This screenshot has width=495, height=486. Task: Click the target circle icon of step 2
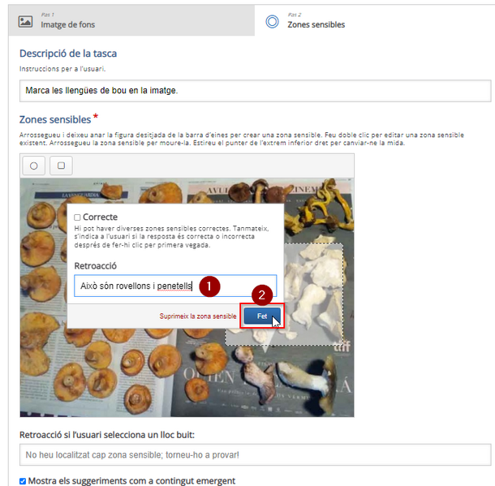click(272, 21)
